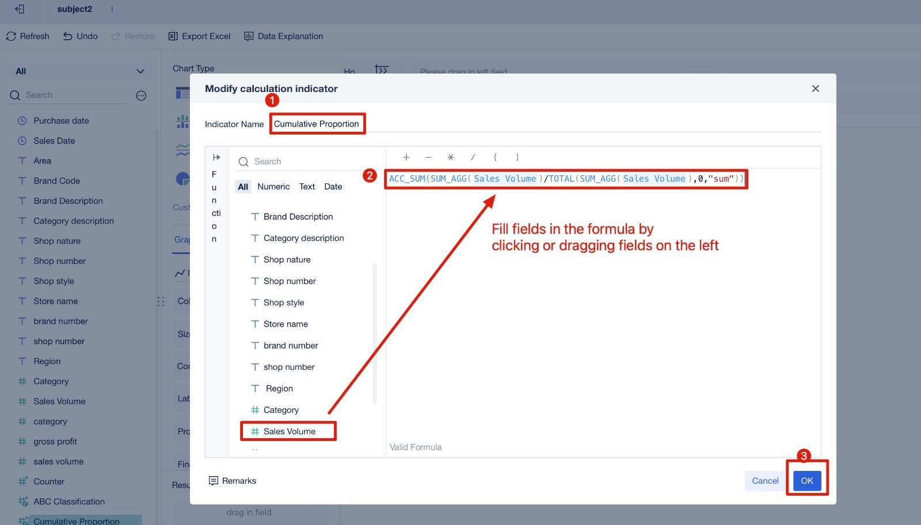Collapse the Function panel arrow icon

click(x=216, y=157)
